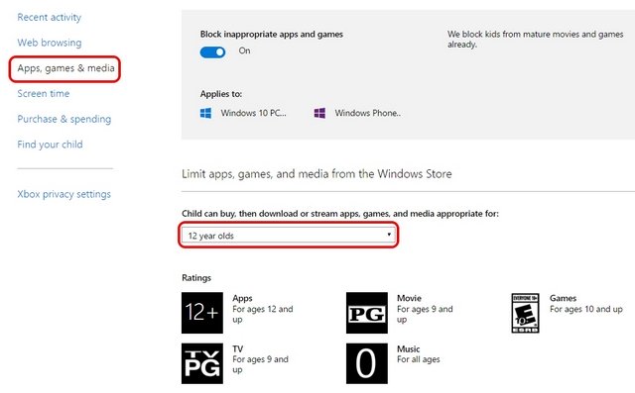Click the dropdown arrow in age selector
Screen dimensions: 635x393
[x=389, y=235]
